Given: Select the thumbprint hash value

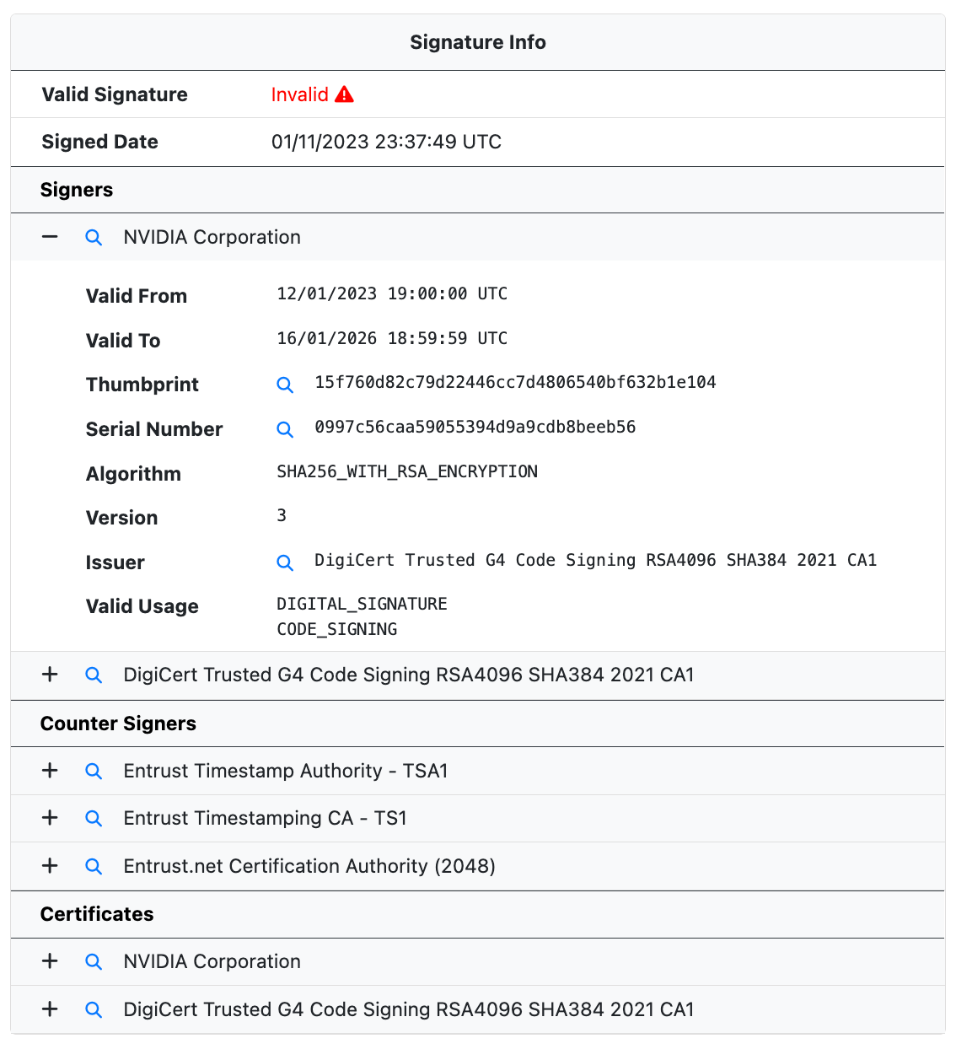Looking at the screenshot, I should point(515,382).
